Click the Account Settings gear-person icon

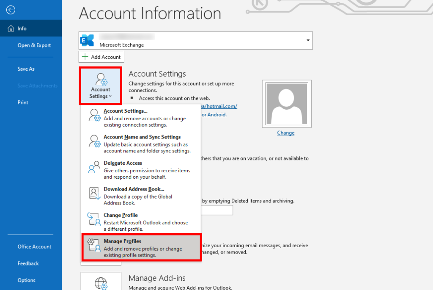click(x=101, y=80)
